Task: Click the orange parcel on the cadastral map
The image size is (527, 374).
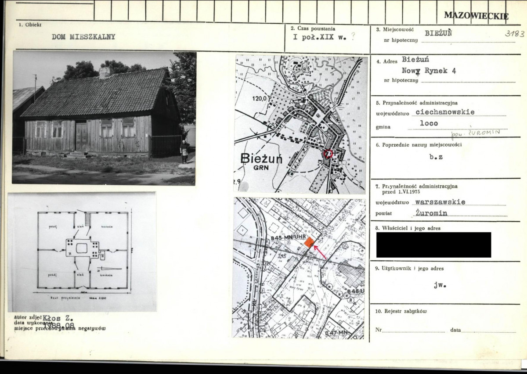Action: coord(309,242)
